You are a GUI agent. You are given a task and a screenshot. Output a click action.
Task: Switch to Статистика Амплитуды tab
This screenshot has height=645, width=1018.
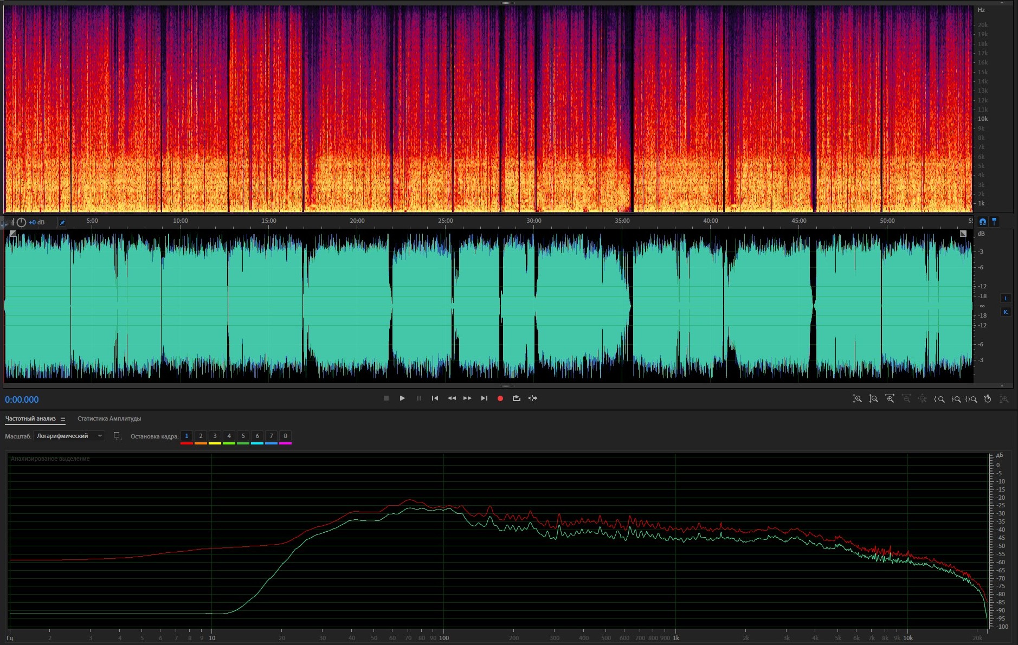point(109,418)
